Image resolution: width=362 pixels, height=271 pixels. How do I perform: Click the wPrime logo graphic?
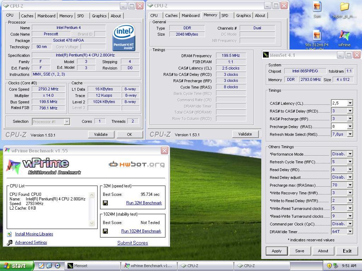44,166
